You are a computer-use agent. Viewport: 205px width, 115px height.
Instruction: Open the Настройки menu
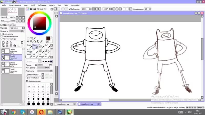coord(75,5)
